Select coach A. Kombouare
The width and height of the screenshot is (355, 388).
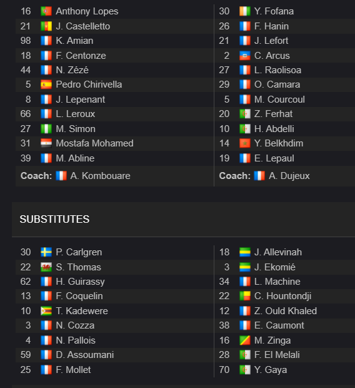click(100, 176)
